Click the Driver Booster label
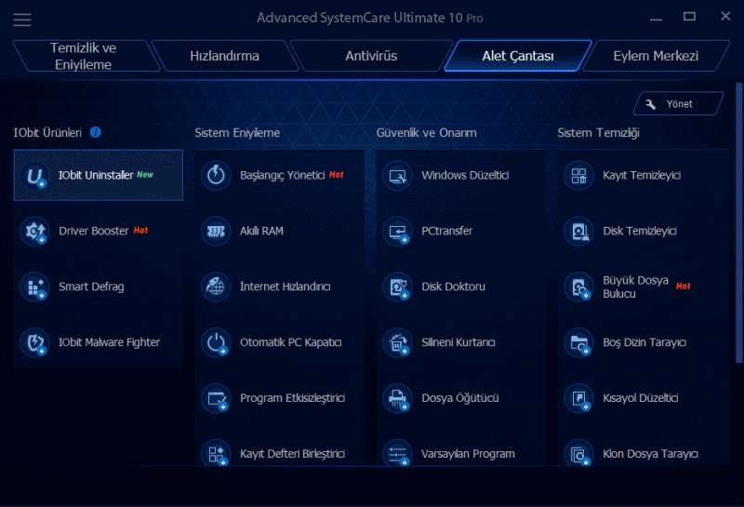 coord(94,232)
